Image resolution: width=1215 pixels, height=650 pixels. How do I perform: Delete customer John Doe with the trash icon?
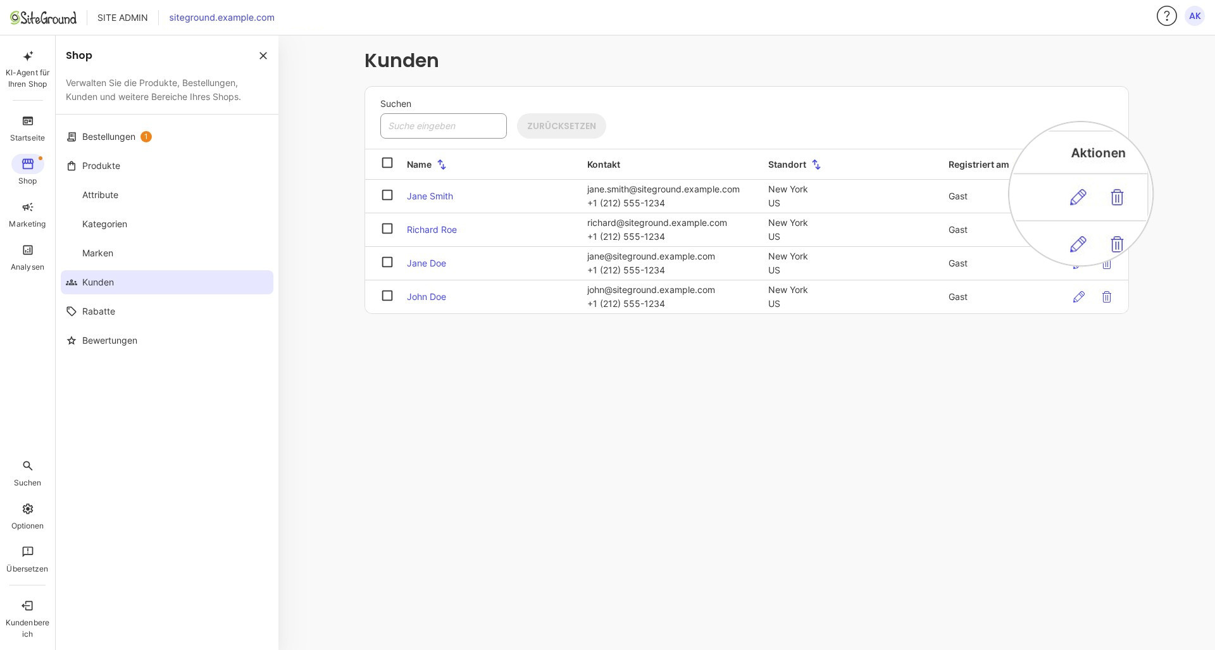pyautogui.click(x=1107, y=297)
